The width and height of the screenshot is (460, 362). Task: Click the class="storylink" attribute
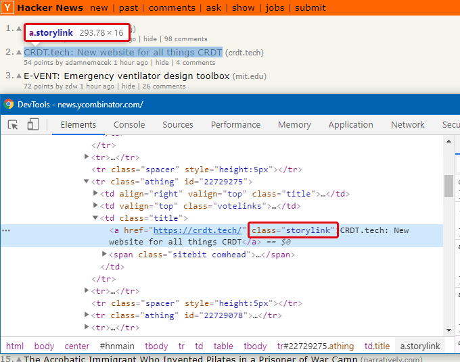(x=293, y=230)
